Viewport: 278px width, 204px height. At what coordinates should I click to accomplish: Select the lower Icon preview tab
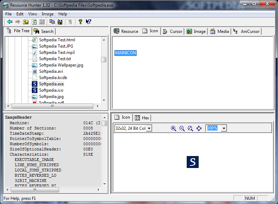[122, 117]
